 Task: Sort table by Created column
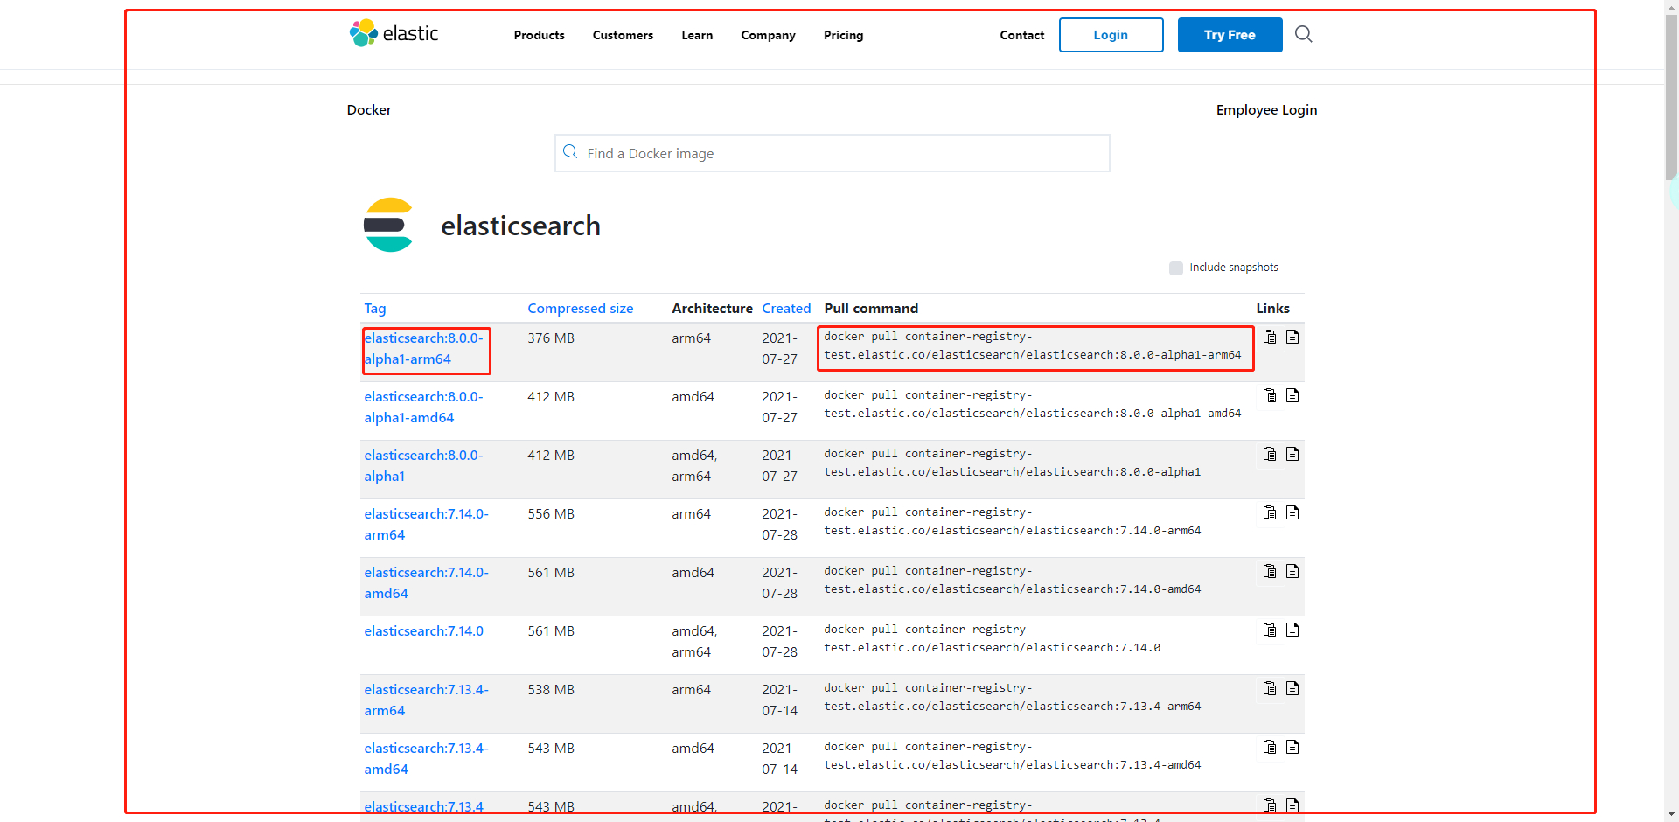tap(786, 309)
